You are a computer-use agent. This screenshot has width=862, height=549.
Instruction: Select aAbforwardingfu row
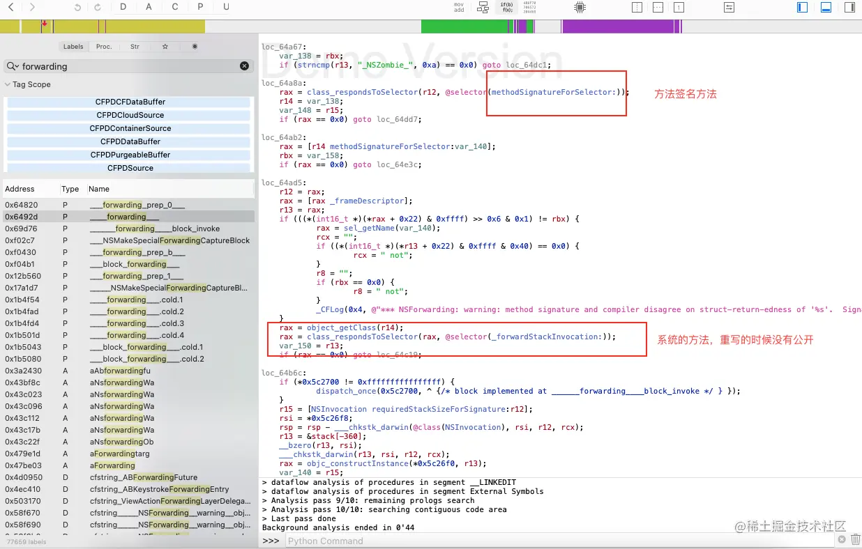point(129,371)
